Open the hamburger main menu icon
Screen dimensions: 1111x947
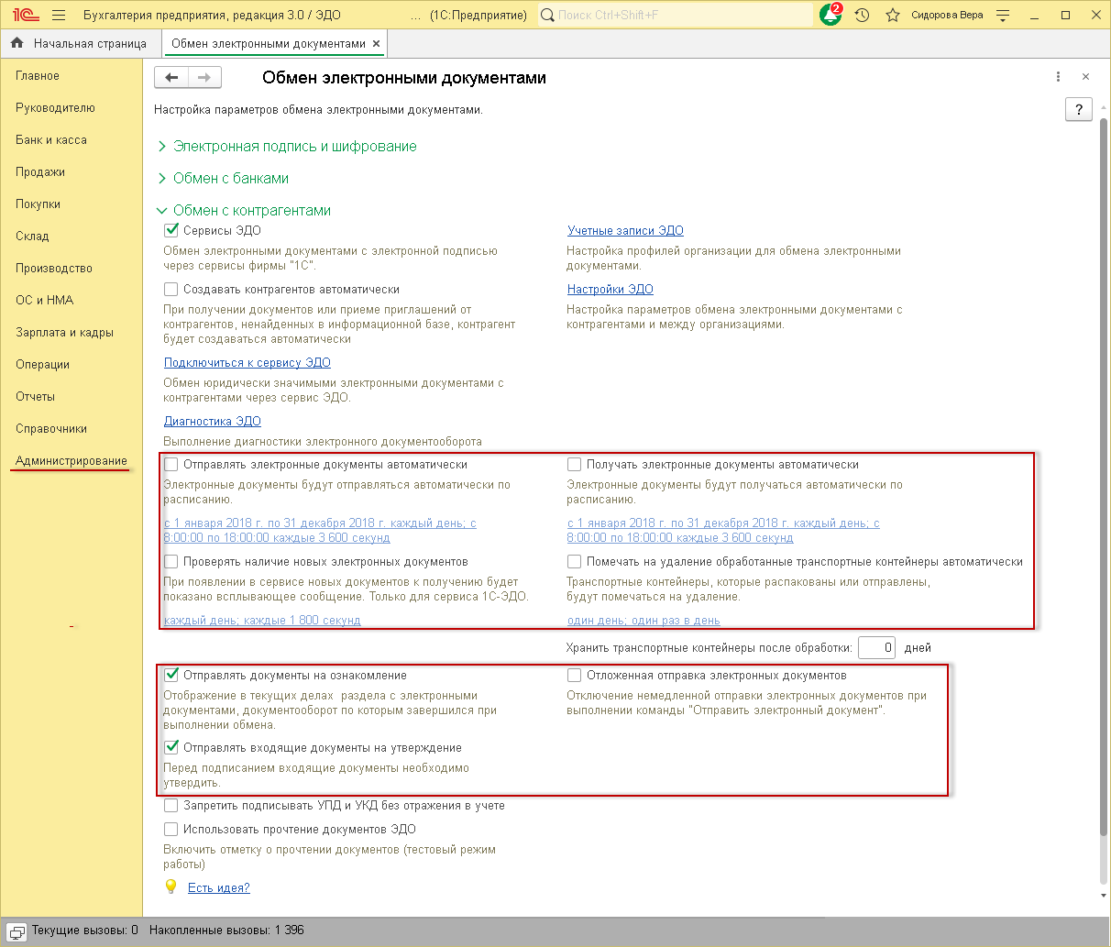tap(59, 15)
